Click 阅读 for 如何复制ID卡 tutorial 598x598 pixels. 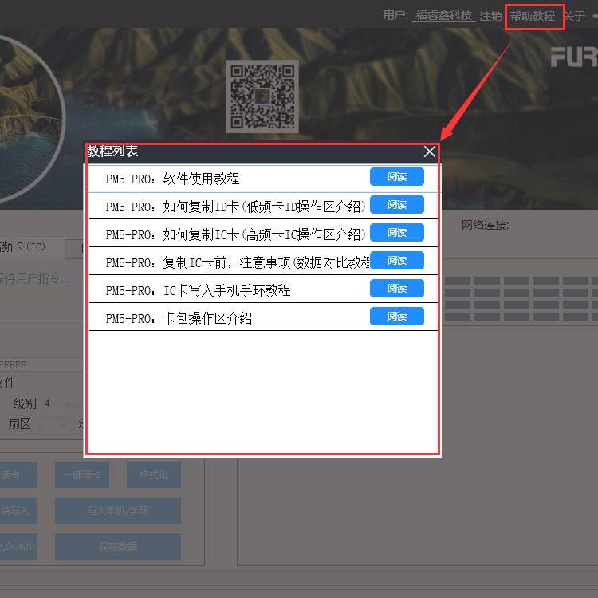point(396,205)
